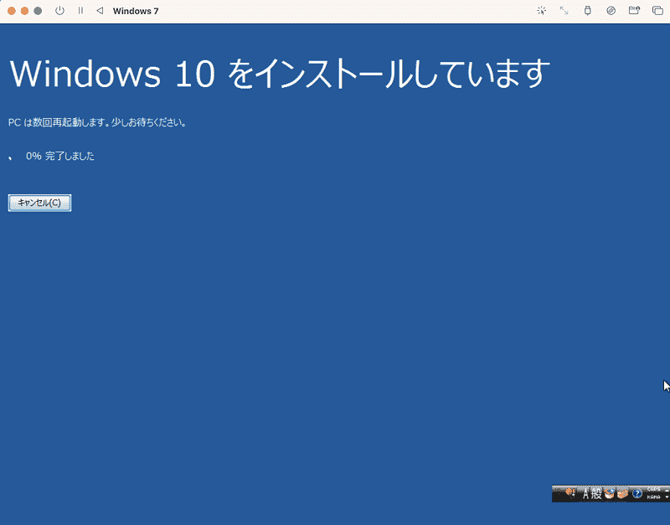Viewport: 670px width, 525px height.
Task: Open the disc drive image icon
Action: (x=611, y=11)
